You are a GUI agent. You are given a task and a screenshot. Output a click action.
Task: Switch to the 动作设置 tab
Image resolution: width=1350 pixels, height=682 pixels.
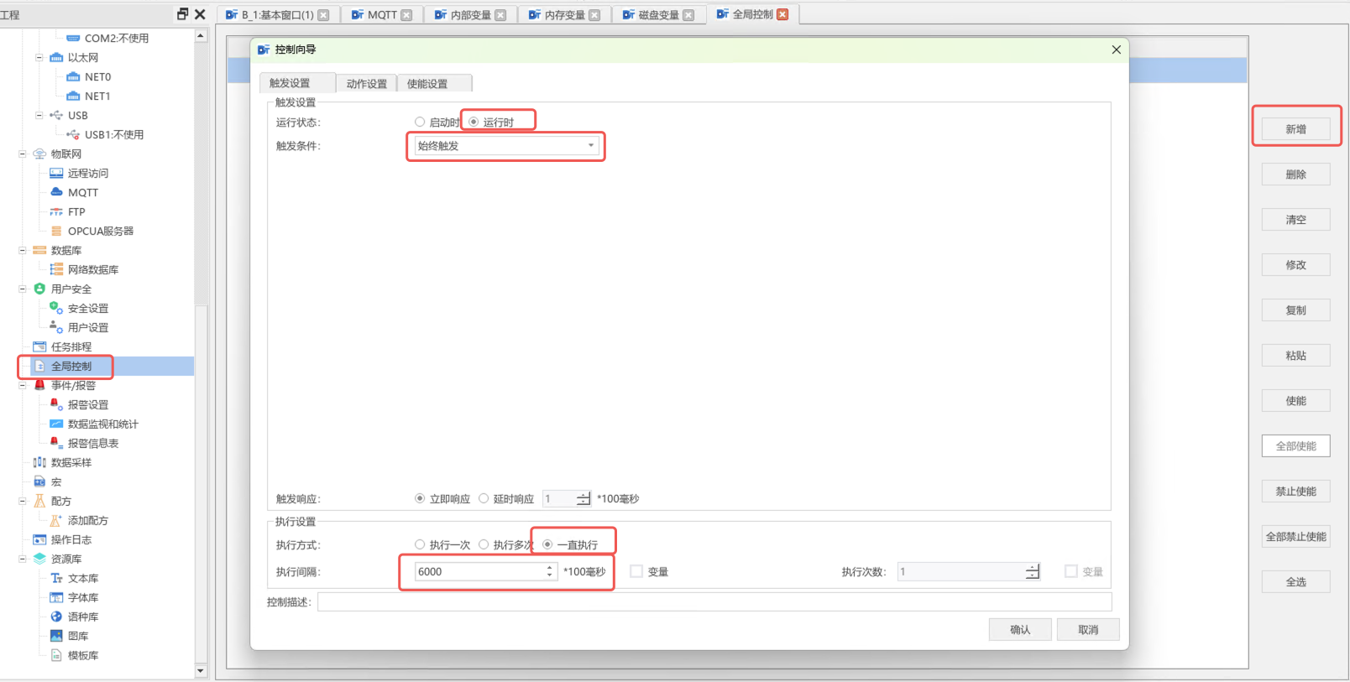point(367,84)
